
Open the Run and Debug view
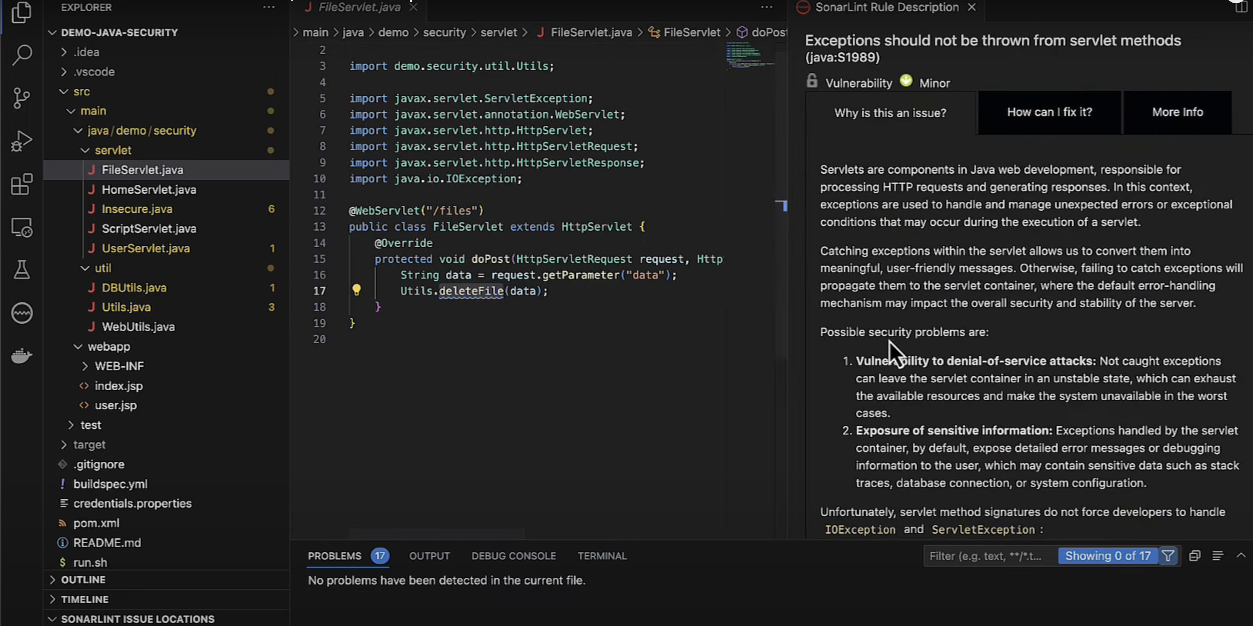coord(22,141)
